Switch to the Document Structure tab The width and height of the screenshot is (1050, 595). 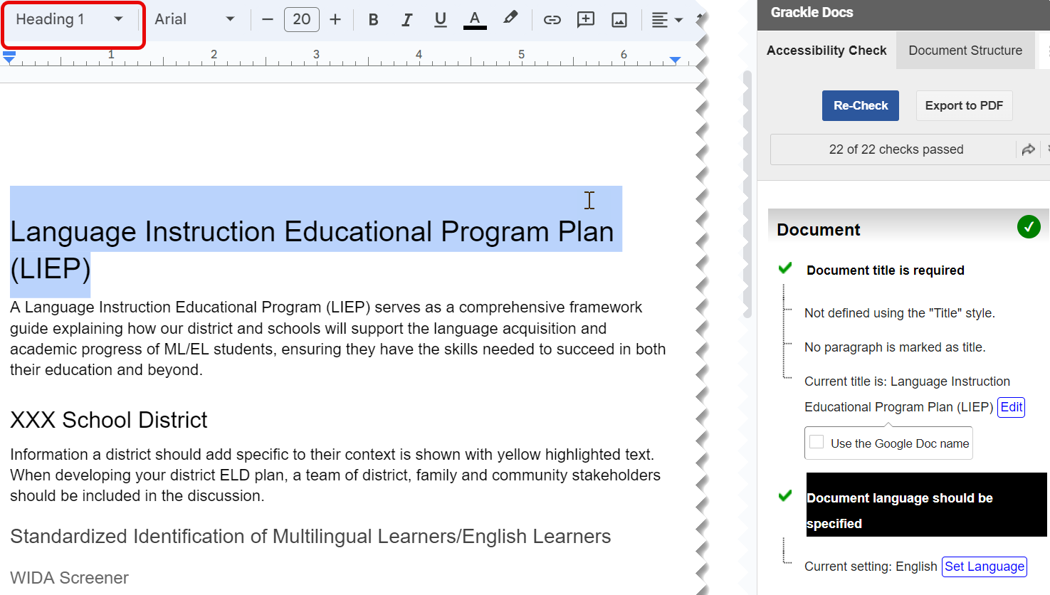(x=965, y=51)
